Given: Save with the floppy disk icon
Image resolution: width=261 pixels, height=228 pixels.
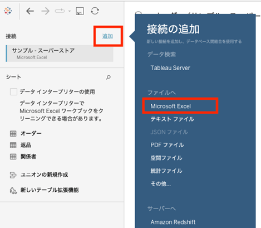Looking at the screenshot, I should pyautogui.click(x=80, y=11).
